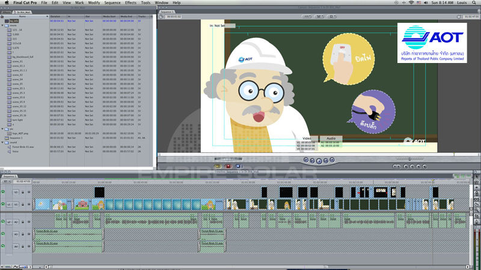Switch to the Effects tab in Browser
481x270 pixels.
[x=7, y=12]
